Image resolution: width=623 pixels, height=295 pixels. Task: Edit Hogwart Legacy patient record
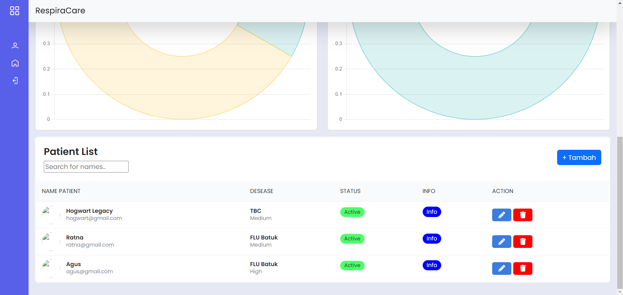501,215
